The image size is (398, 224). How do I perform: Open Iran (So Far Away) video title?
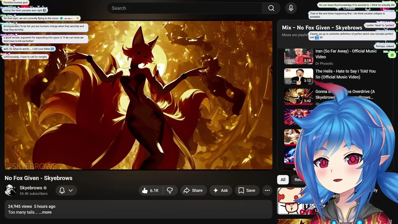tap(346, 54)
